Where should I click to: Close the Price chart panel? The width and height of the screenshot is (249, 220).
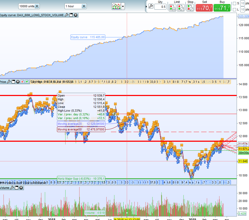(18, 82)
